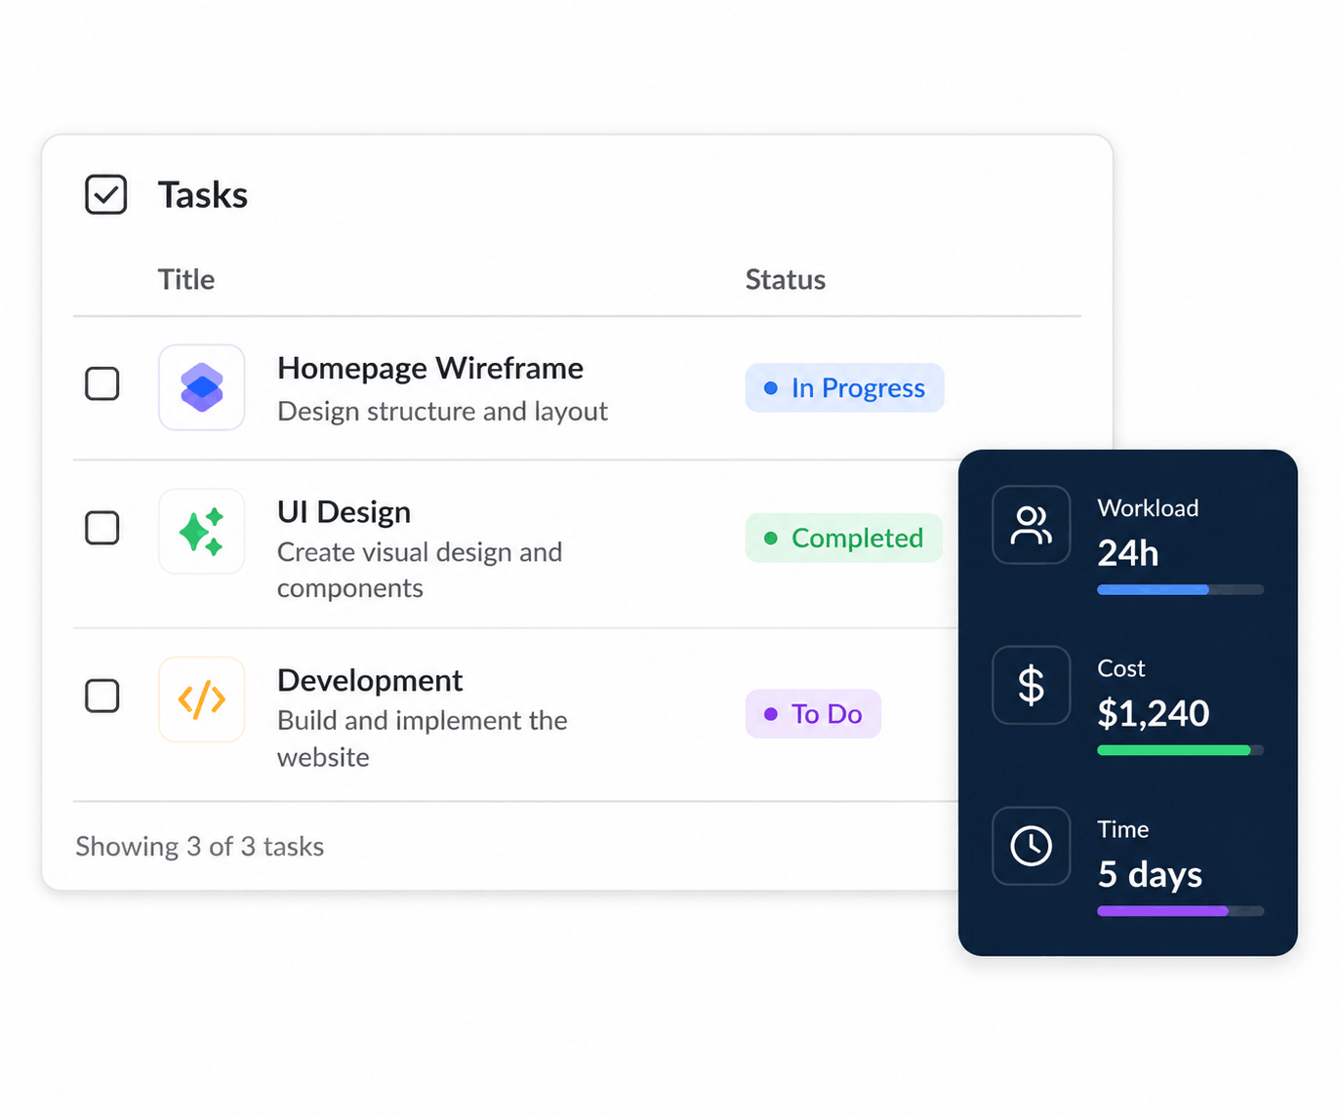
Task: Click the Title column header
Action: coord(186,280)
